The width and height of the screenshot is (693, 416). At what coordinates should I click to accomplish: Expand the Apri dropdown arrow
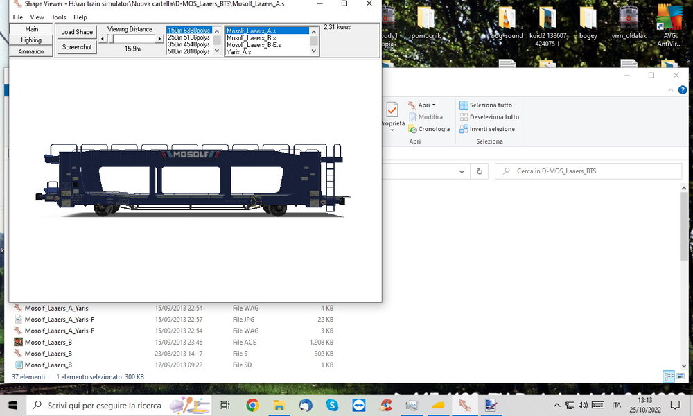point(434,105)
